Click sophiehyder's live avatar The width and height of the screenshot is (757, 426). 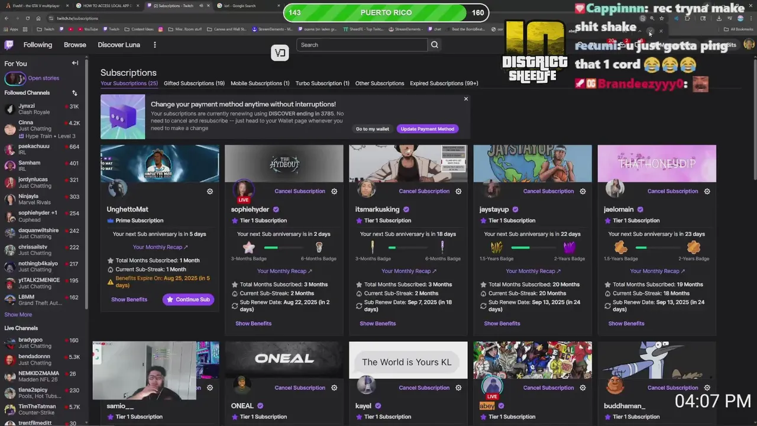(x=243, y=190)
